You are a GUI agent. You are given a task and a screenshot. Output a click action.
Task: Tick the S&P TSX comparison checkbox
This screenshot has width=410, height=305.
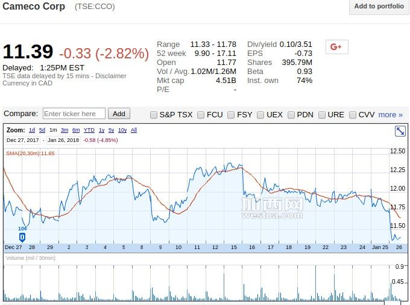click(154, 114)
